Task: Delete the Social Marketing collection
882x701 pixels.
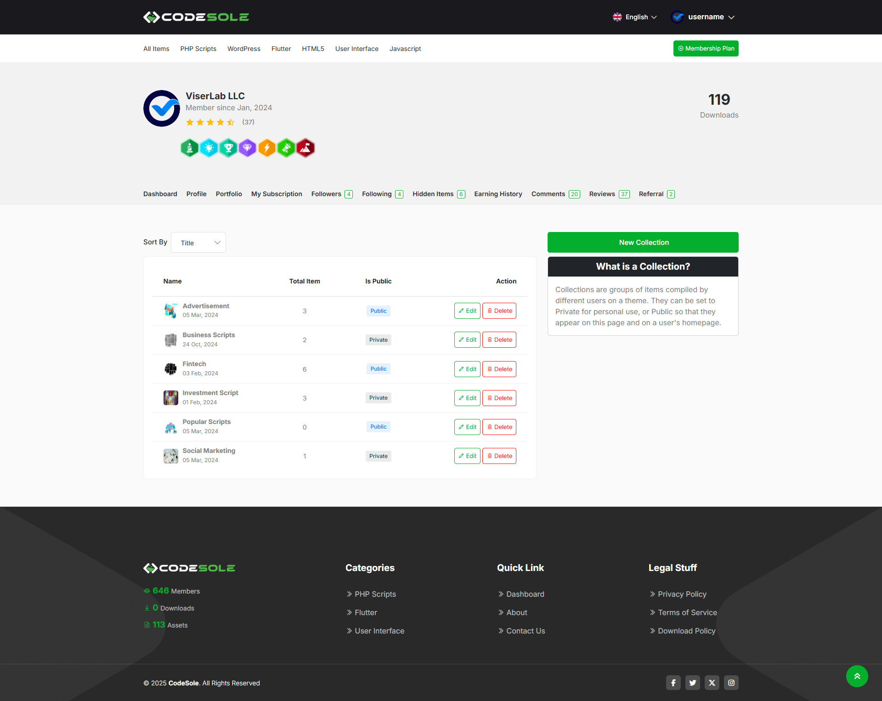Action: 499,456
